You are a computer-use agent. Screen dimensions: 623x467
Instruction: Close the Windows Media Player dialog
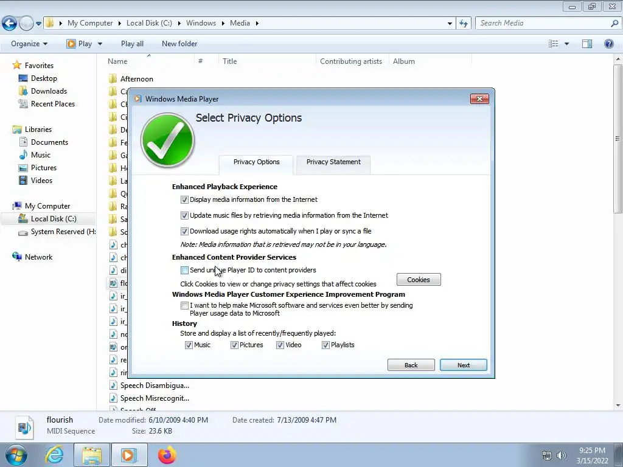[x=479, y=99]
